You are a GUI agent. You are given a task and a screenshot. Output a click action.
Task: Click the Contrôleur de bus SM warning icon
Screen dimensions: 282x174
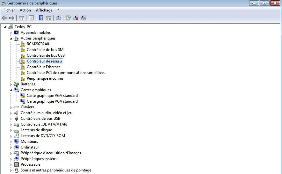pyautogui.click(x=23, y=50)
